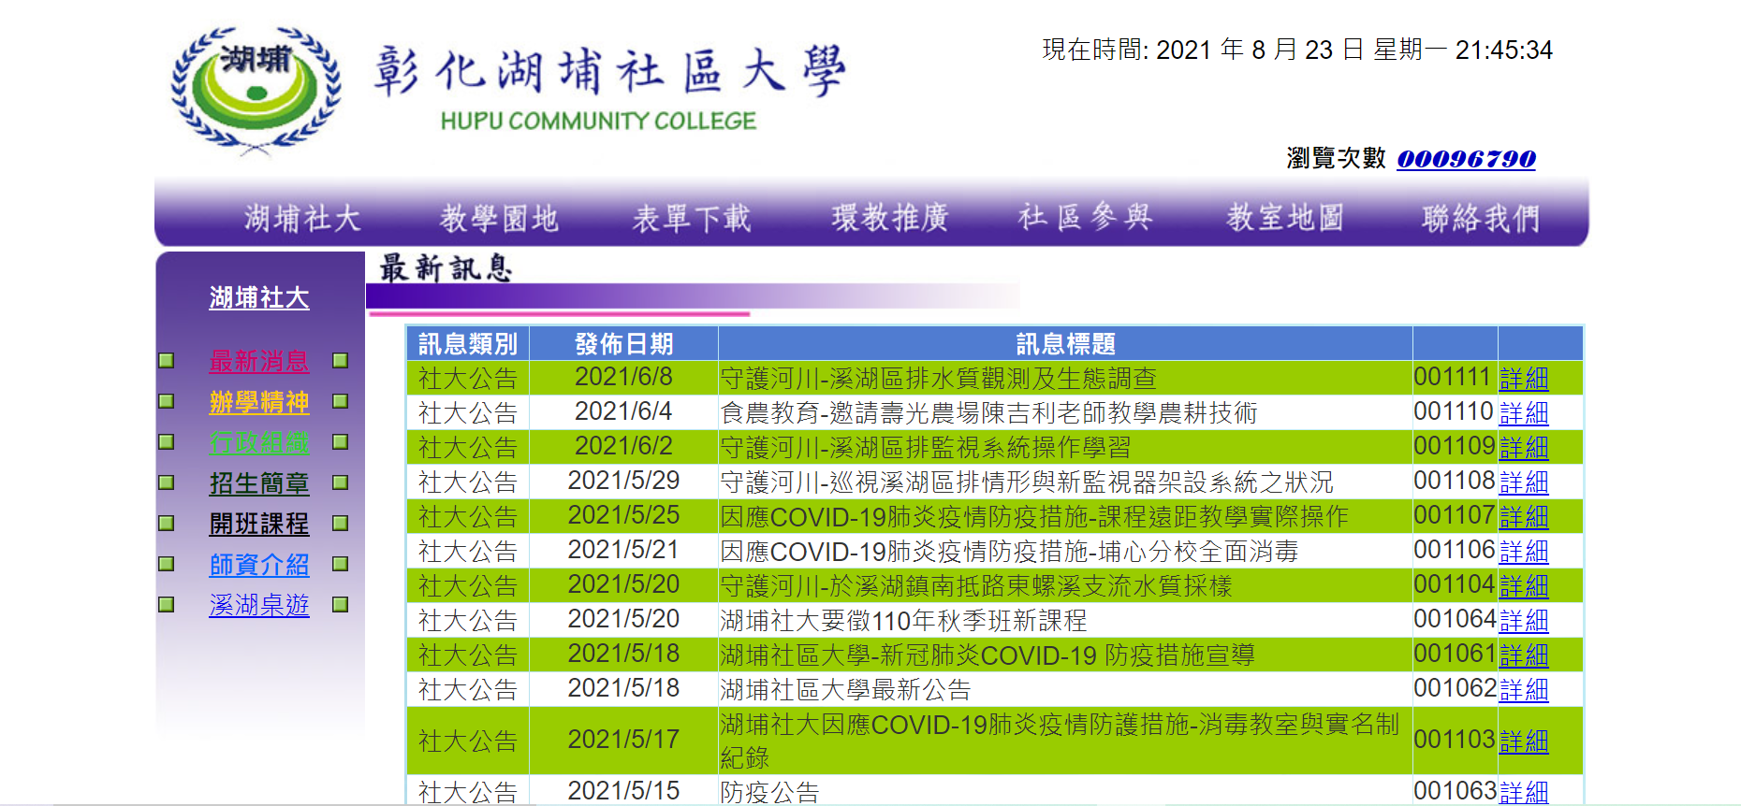Click the 發佈日期 column header
The image size is (1741, 806).
tap(623, 344)
